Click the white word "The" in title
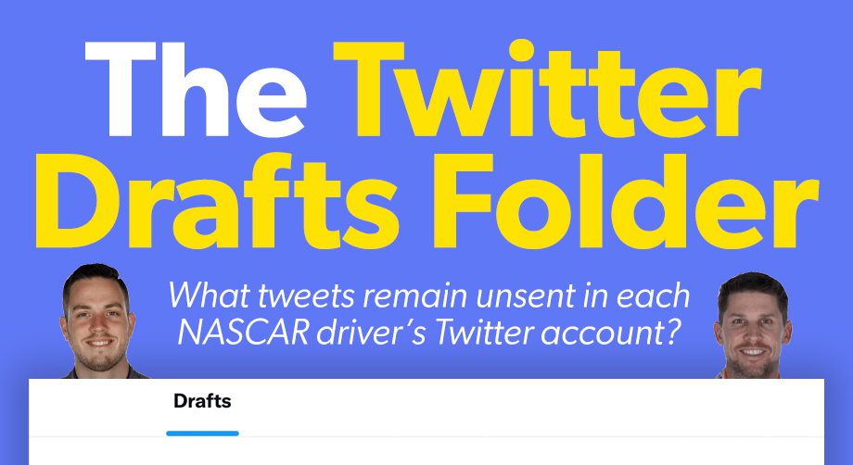The image size is (853, 465). pos(196,89)
